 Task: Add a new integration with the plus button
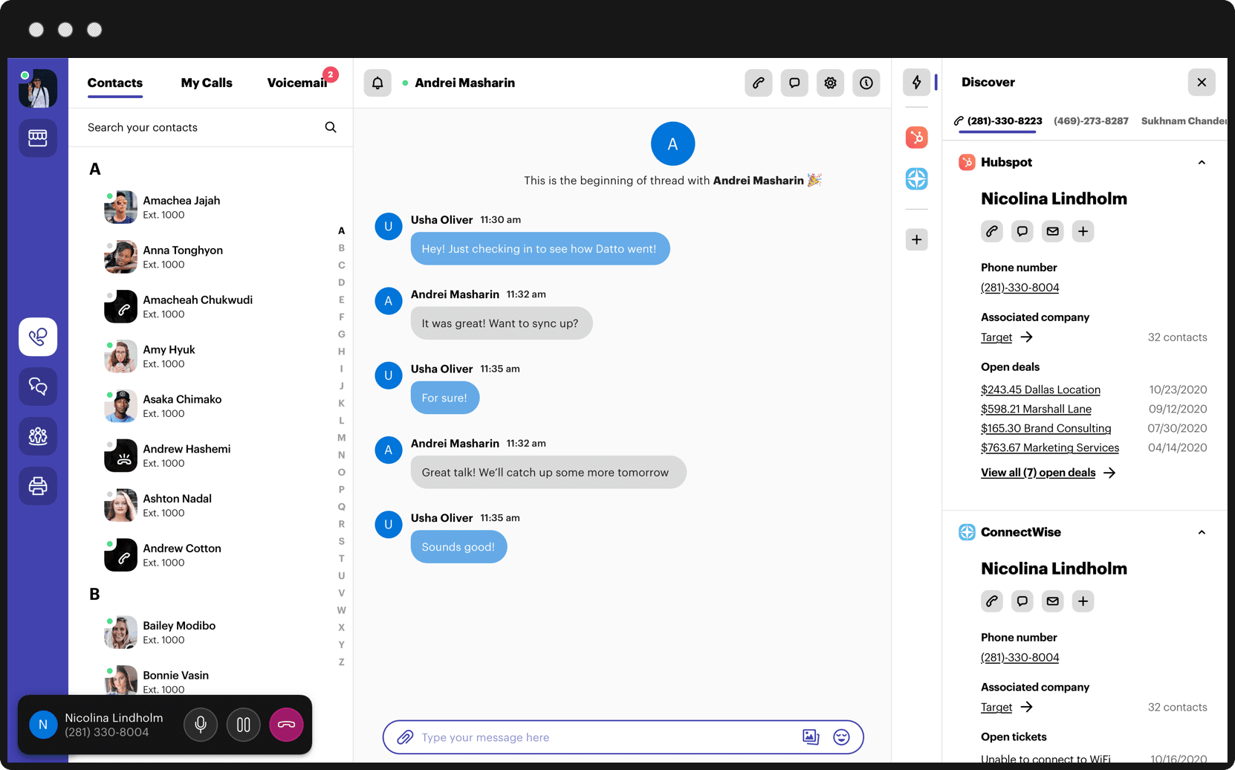(916, 239)
